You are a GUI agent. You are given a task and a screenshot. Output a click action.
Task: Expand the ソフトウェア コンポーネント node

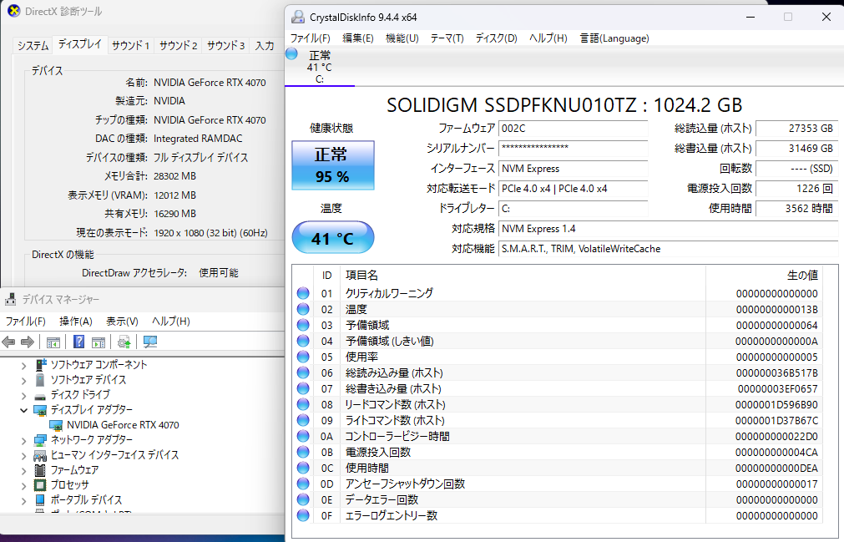click(x=23, y=366)
